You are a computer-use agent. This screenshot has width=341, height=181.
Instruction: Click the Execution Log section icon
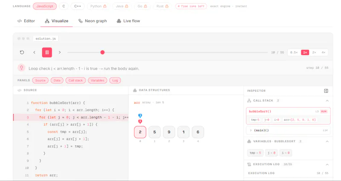[249, 164]
